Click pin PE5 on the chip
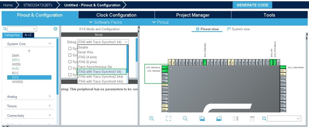 (x=165, y=78)
